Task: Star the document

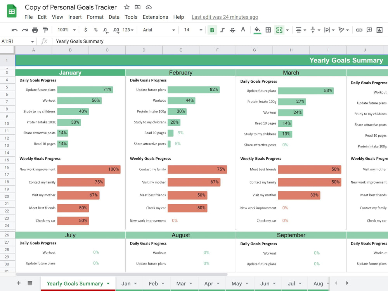Action: coord(127,7)
